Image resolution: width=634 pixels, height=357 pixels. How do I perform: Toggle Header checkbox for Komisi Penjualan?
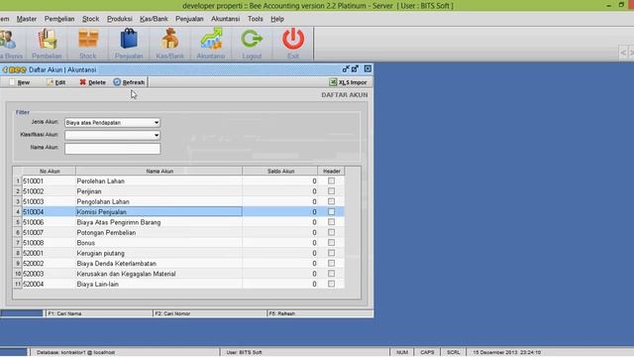tap(331, 211)
